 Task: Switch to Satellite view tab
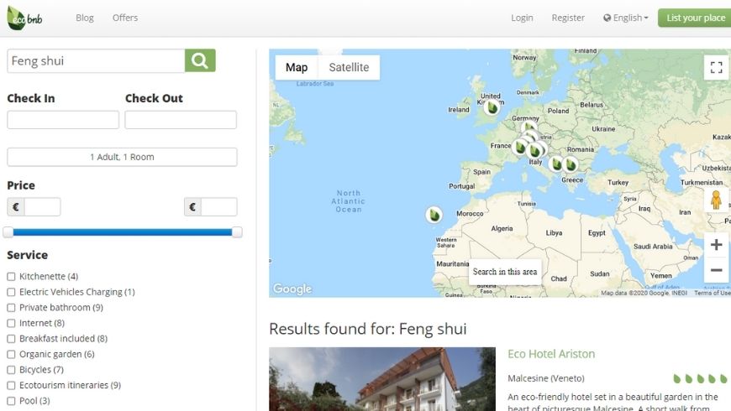(x=349, y=67)
